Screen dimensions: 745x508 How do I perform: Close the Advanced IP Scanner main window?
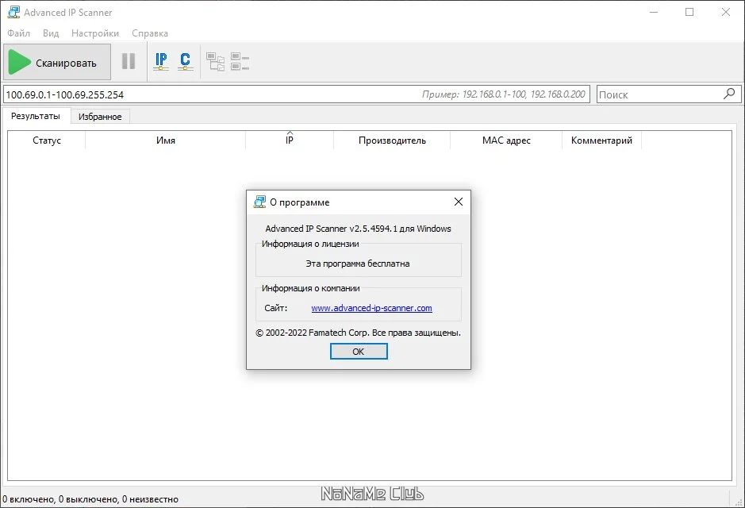coord(725,12)
